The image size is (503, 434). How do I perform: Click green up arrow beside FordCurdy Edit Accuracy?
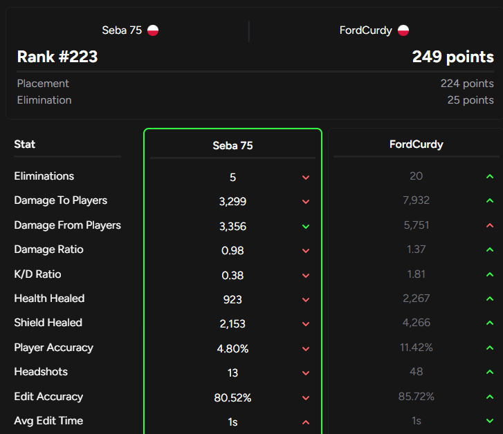[490, 397]
